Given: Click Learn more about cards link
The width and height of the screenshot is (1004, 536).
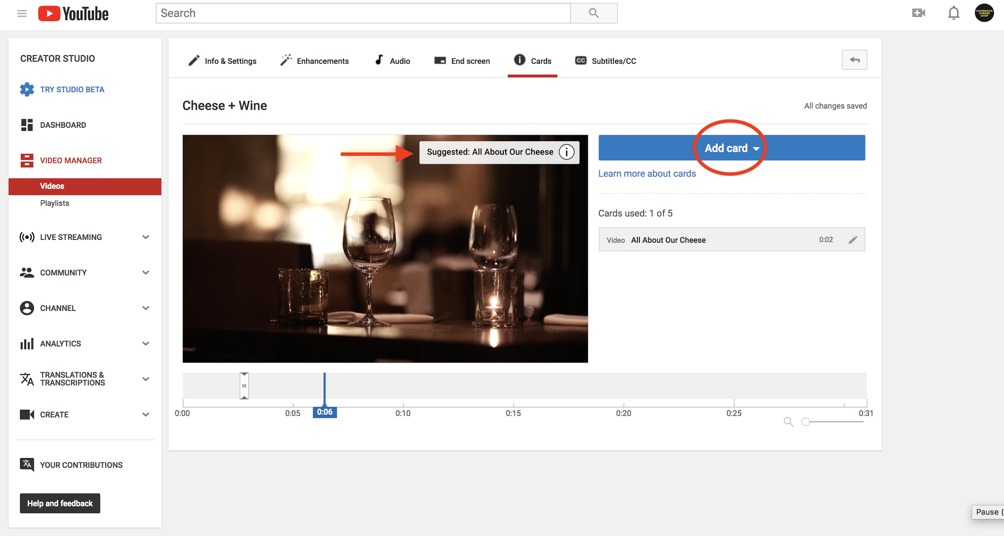Looking at the screenshot, I should point(647,174).
